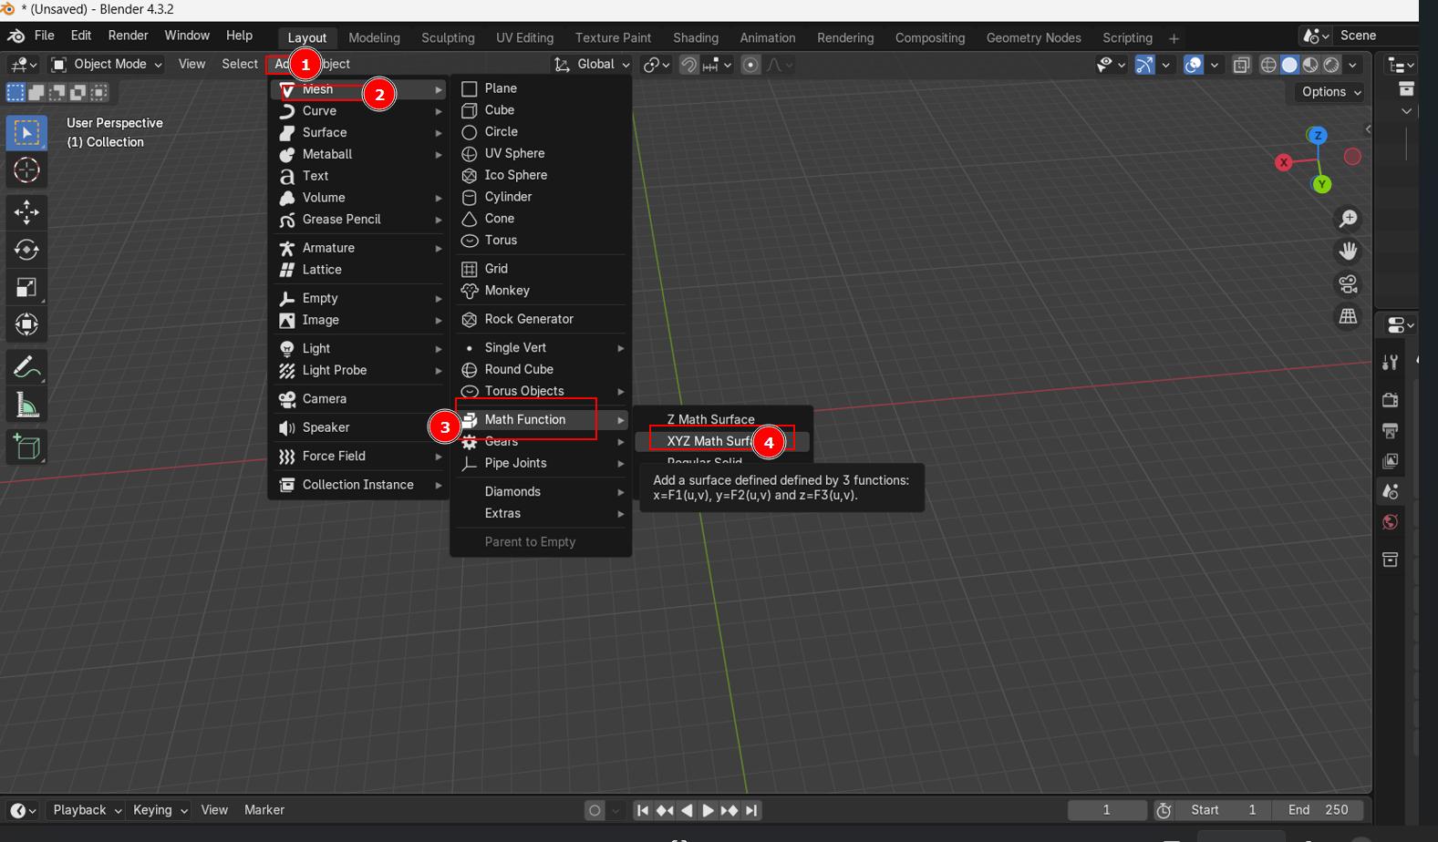Open the viewport Select menu
The height and width of the screenshot is (842, 1438).
239,64
